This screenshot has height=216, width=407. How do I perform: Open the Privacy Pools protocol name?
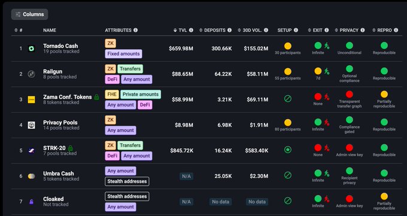pyautogui.click(x=60, y=122)
